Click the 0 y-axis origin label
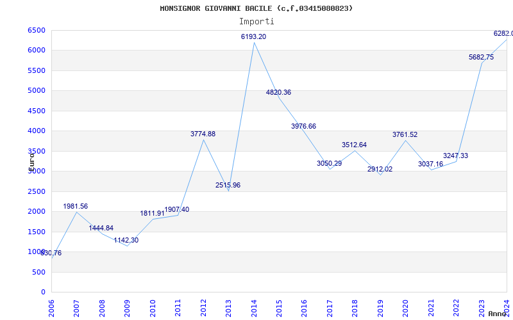Viewport: 513px width, 320px height. [43, 292]
